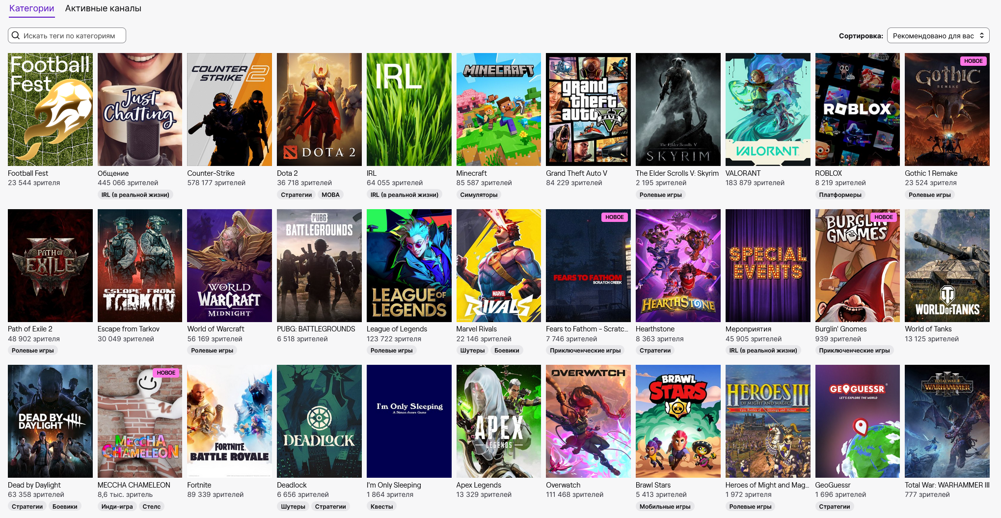Open the World of Tanks cover
The image size is (1001, 518).
(x=947, y=266)
